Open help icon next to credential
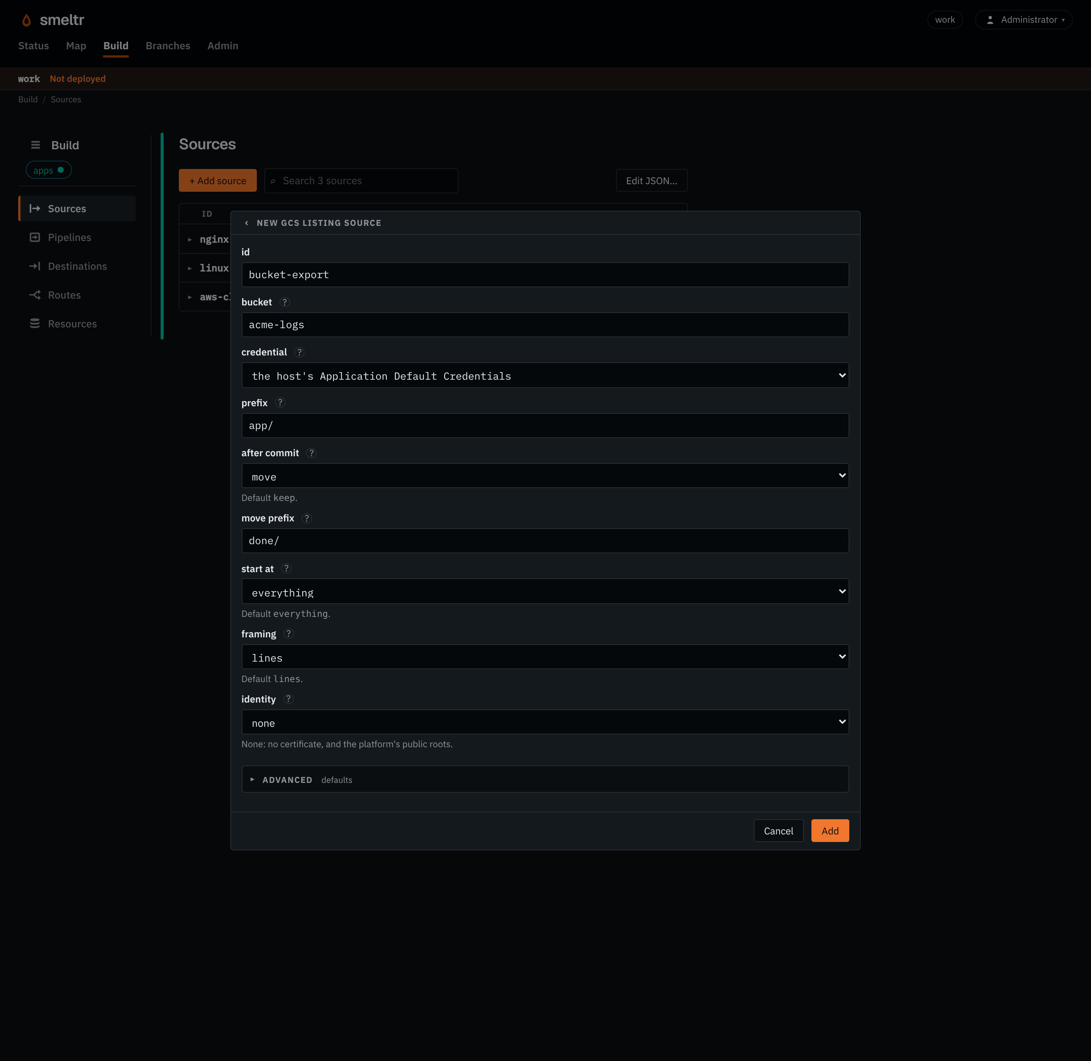 coord(299,352)
